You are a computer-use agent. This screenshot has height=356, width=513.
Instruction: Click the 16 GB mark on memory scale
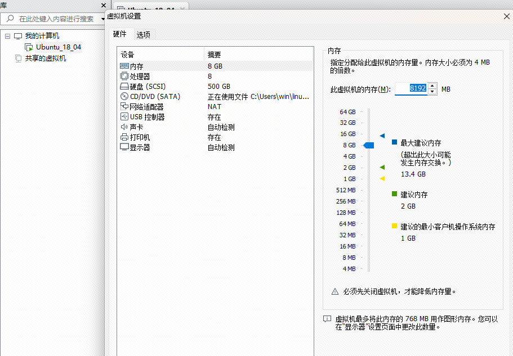click(348, 134)
